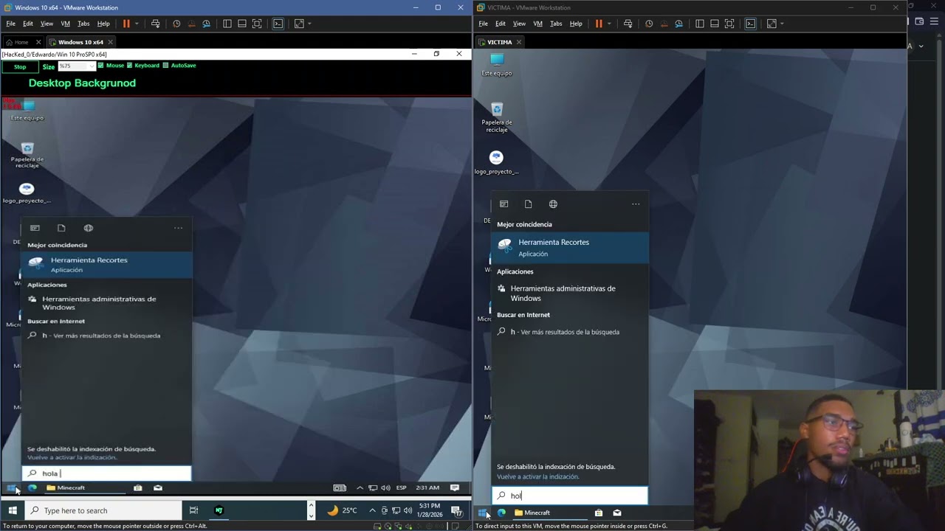Click VICTIMA search box containing hol

pyautogui.click(x=570, y=496)
